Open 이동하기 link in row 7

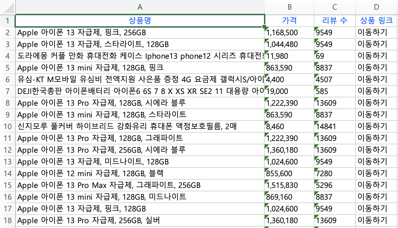372,91
